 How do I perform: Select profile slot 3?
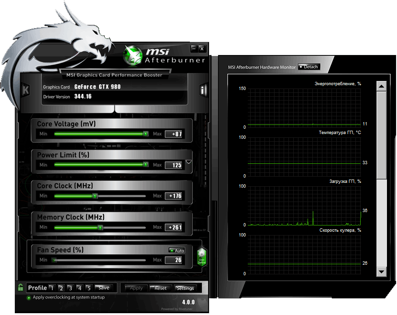click(70, 288)
